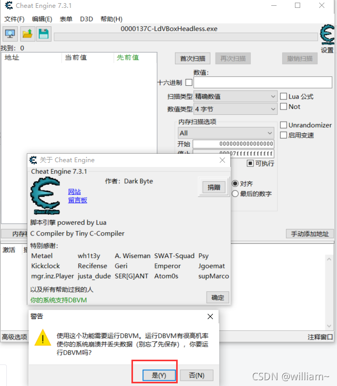
Task: Click the Cheat Engine title bar icon
Action: click(9, 5)
